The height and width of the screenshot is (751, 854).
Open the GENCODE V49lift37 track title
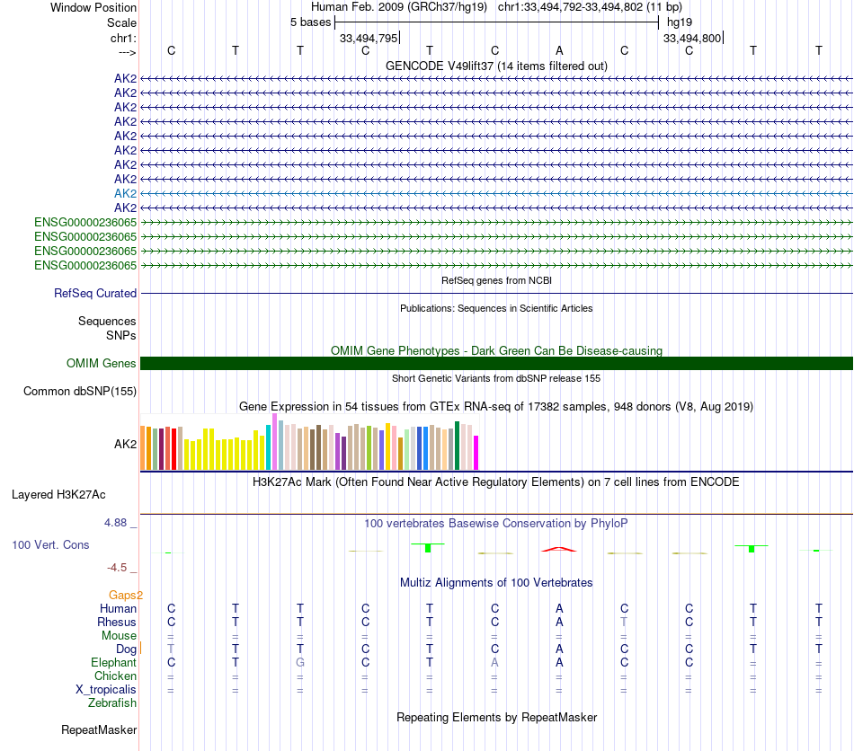pos(496,66)
